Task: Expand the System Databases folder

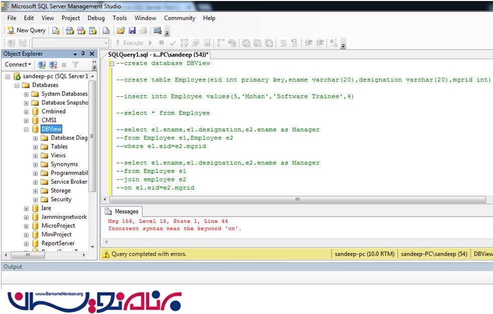Action: pos(27,94)
